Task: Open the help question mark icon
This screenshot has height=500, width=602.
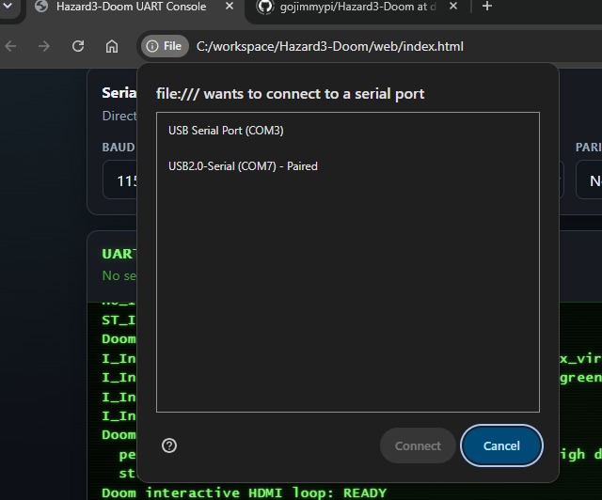Action: point(169,445)
